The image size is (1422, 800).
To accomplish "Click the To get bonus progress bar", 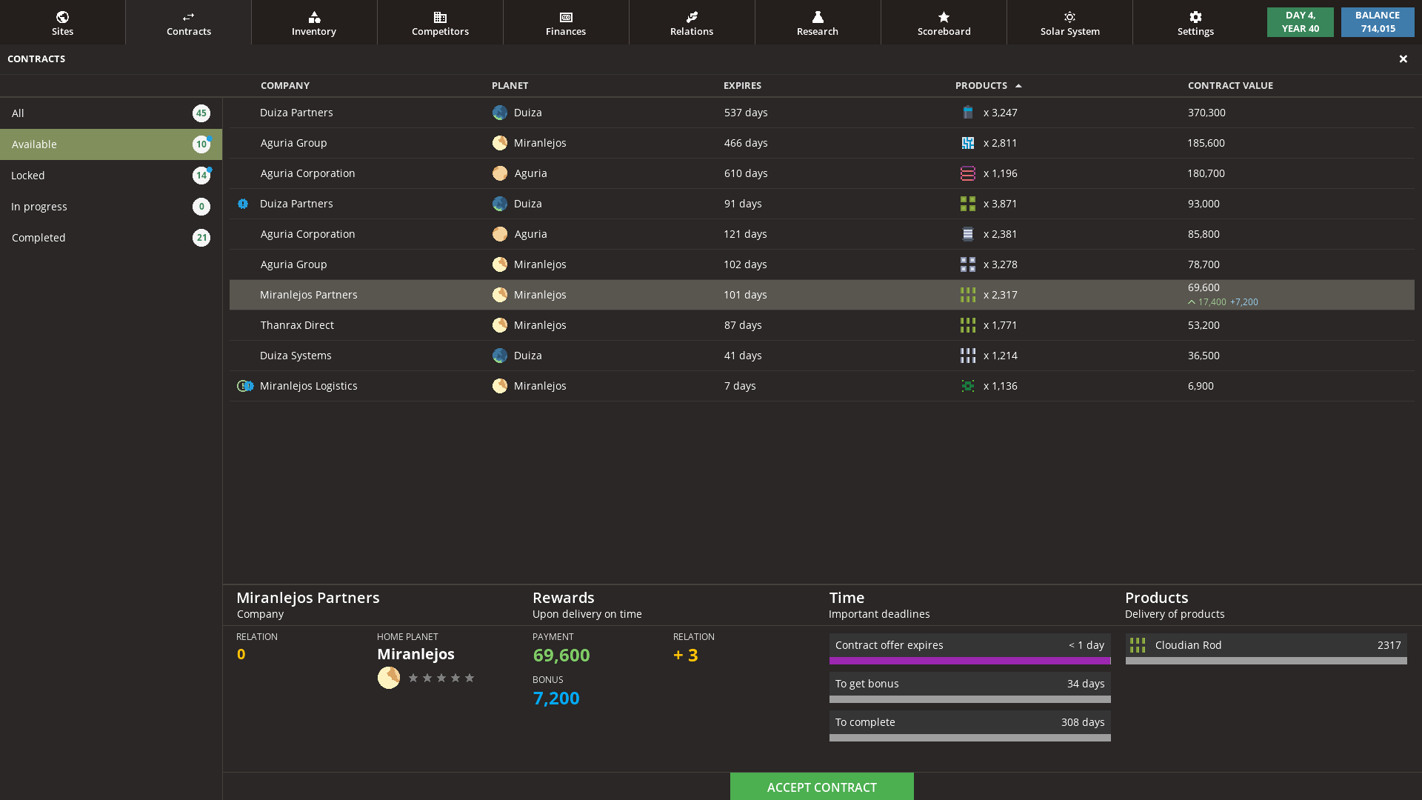I will pyautogui.click(x=969, y=699).
